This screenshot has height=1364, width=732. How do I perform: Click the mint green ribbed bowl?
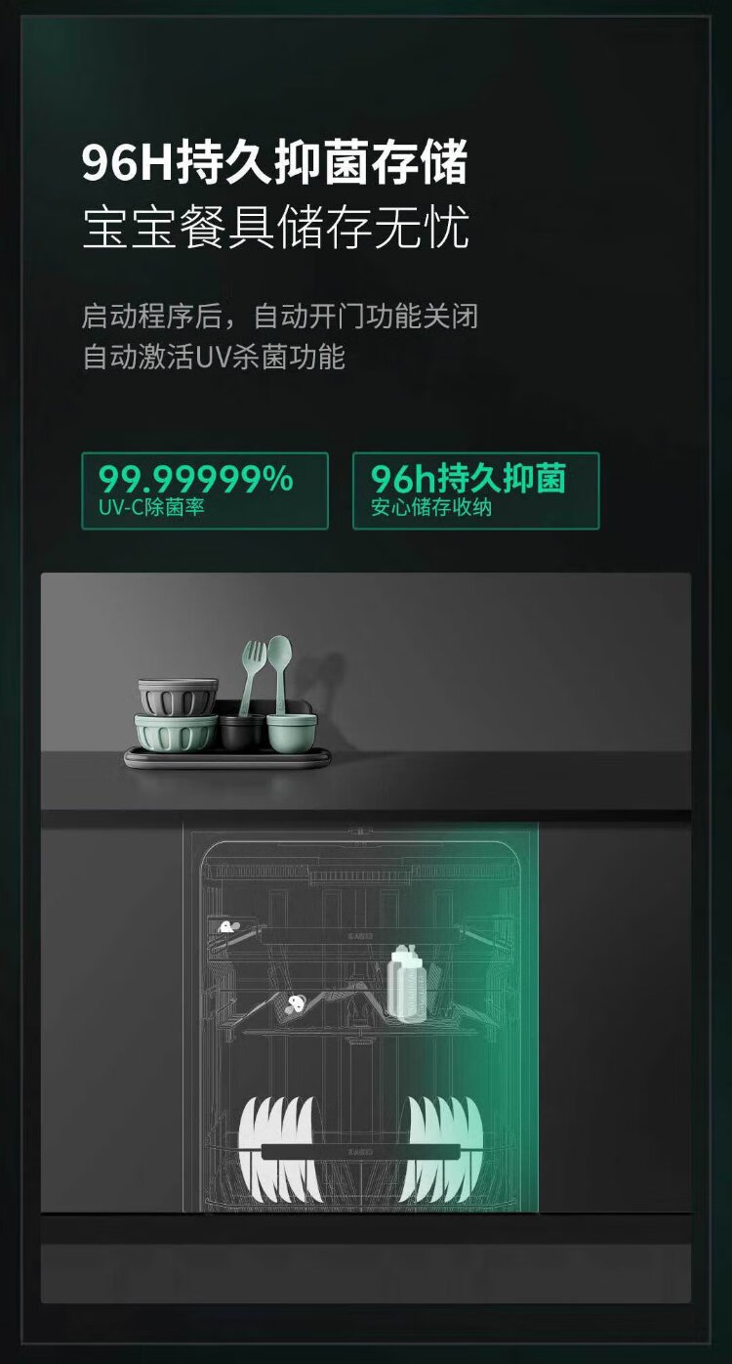[x=176, y=733]
